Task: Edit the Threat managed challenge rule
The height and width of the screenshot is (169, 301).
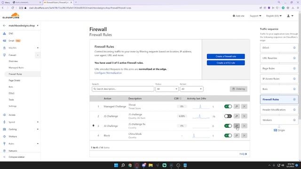Action: [237, 107]
